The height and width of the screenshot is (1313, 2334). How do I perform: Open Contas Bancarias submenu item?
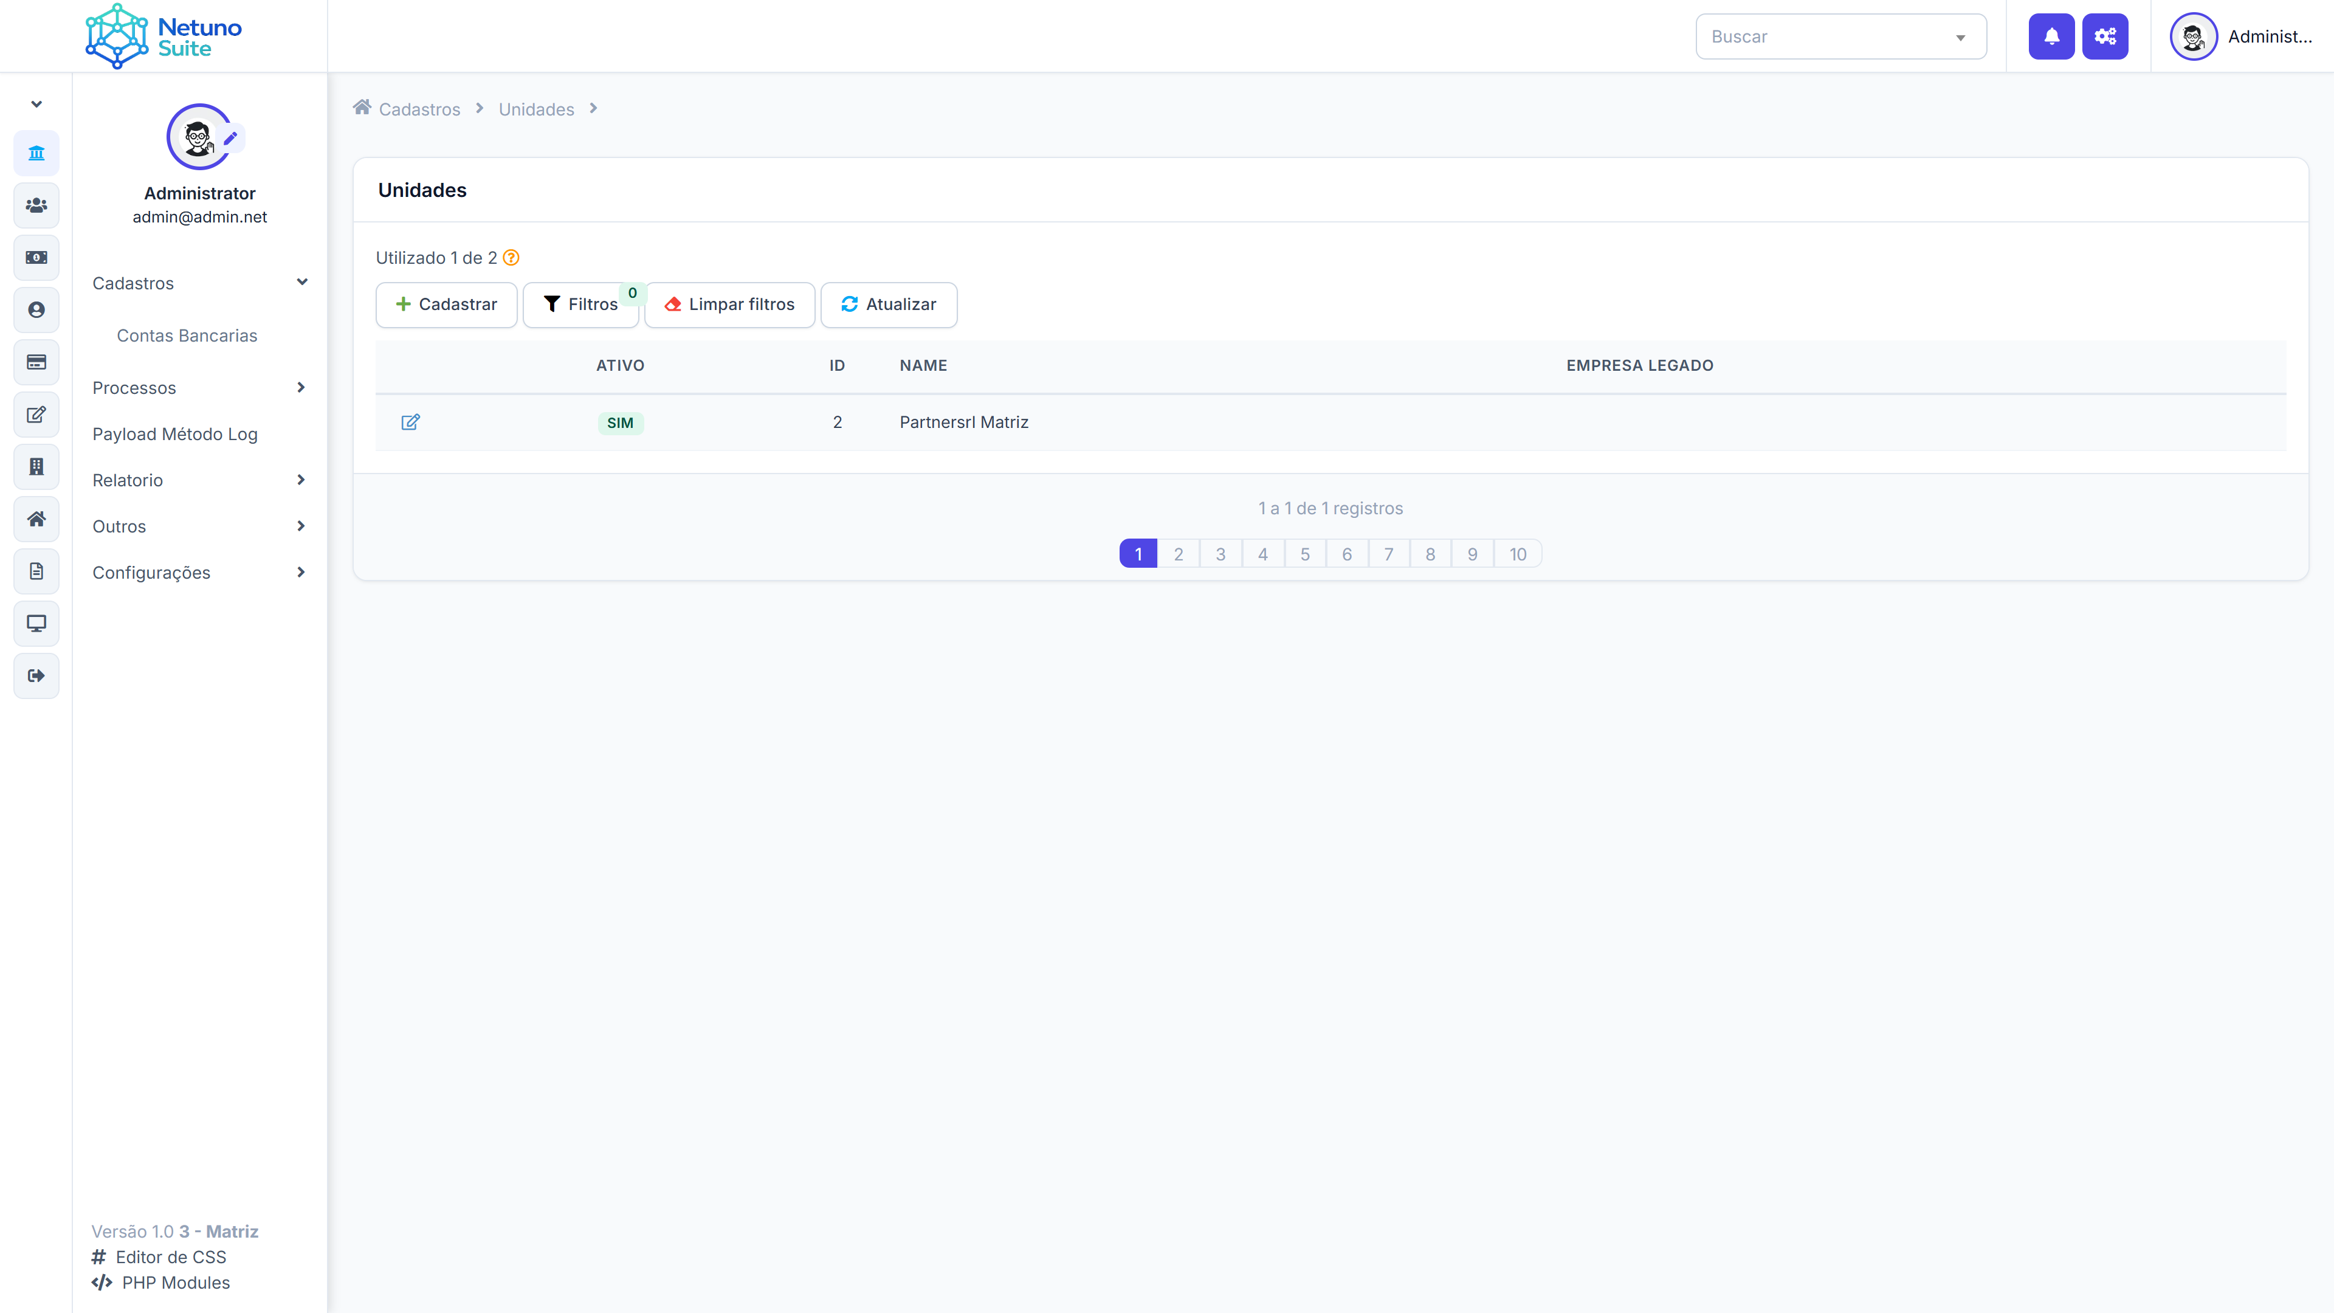click(x=187, y=336)
